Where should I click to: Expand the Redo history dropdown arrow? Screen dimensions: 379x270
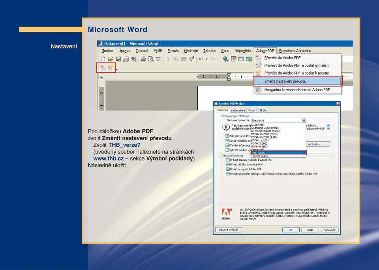(218, 59)
